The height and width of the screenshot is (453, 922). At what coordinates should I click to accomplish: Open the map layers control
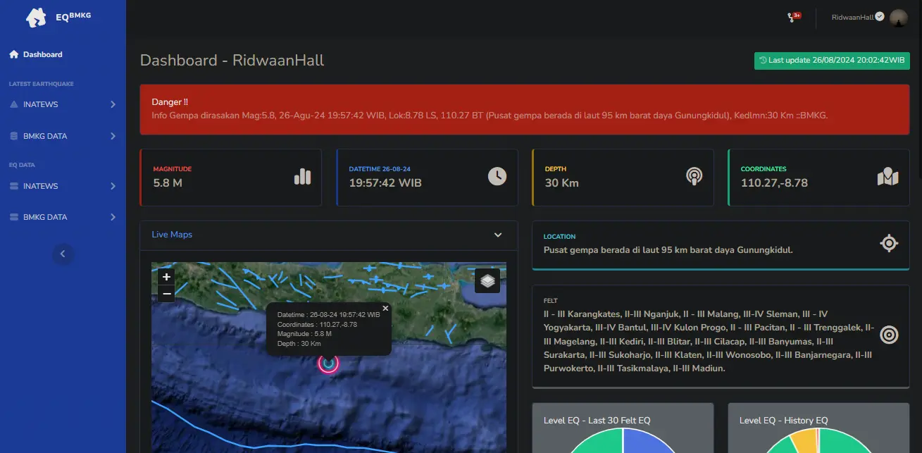(487, 280)
